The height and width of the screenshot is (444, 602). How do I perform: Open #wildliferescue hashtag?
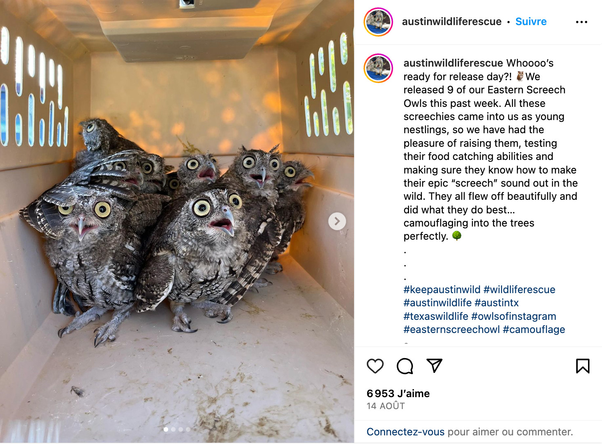pyautogui.click(x=519, y=289)
